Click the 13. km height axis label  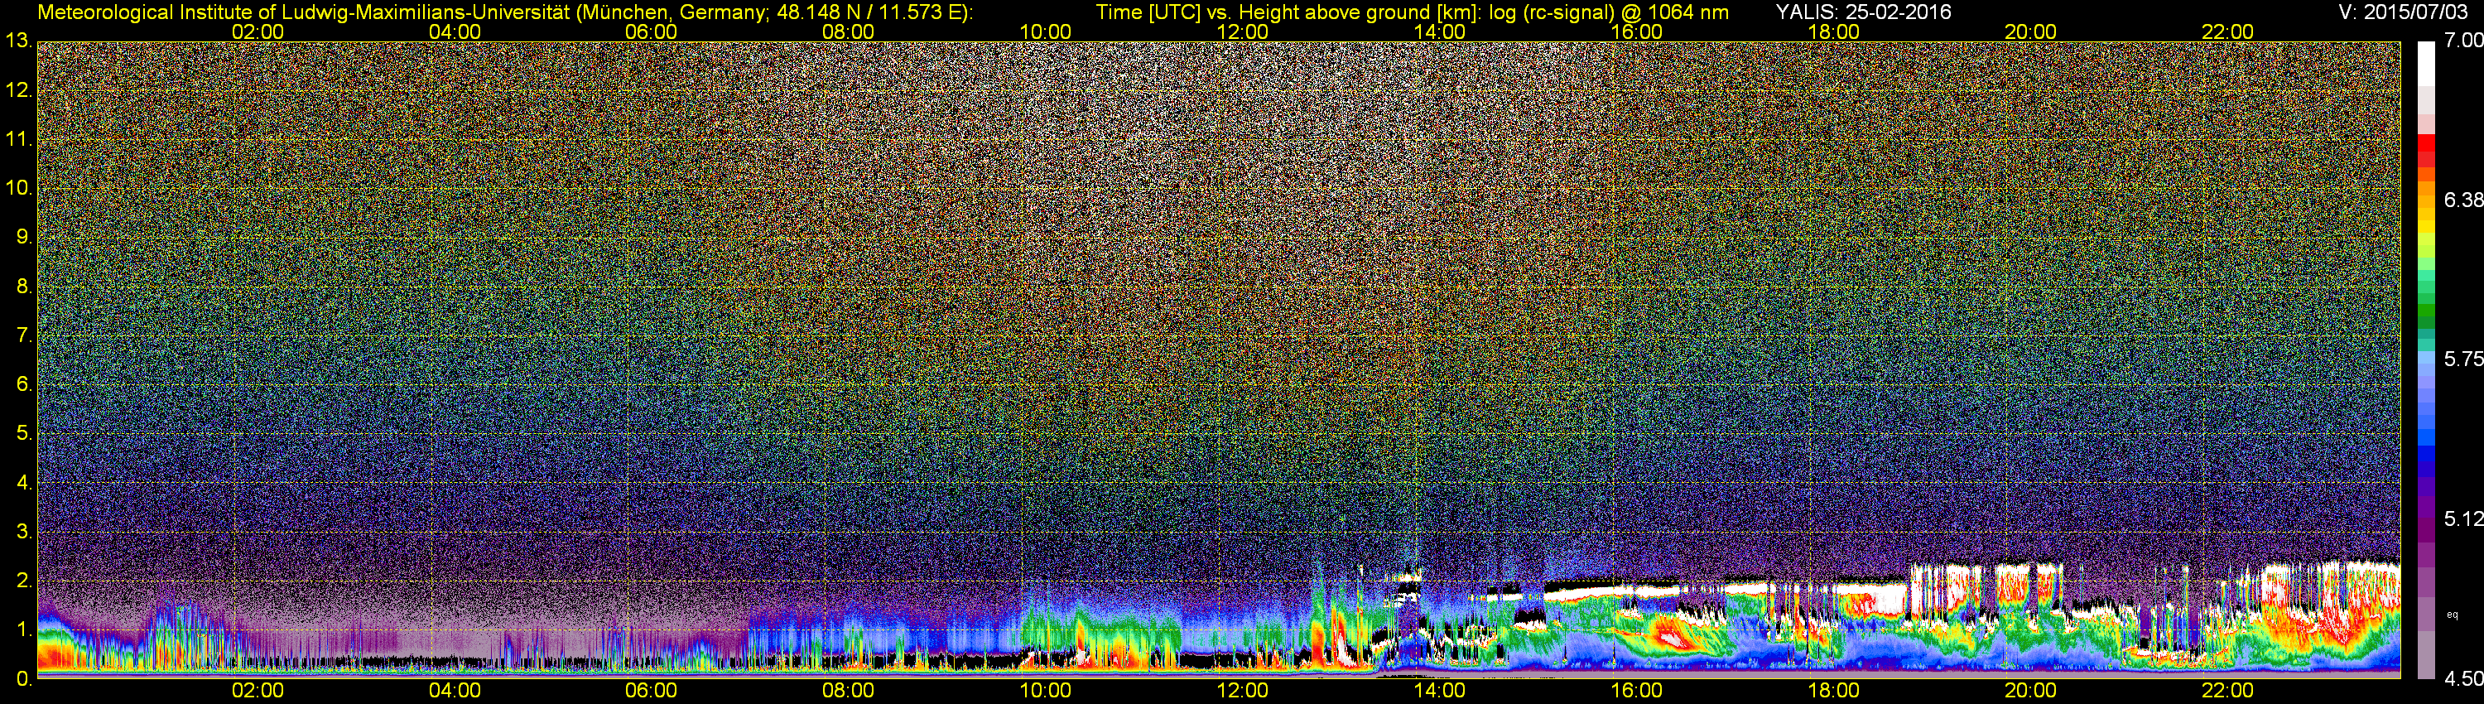coord(18,41)
